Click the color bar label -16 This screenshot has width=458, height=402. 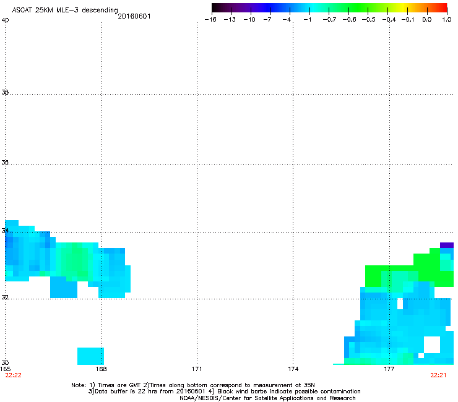click(210, 20)
